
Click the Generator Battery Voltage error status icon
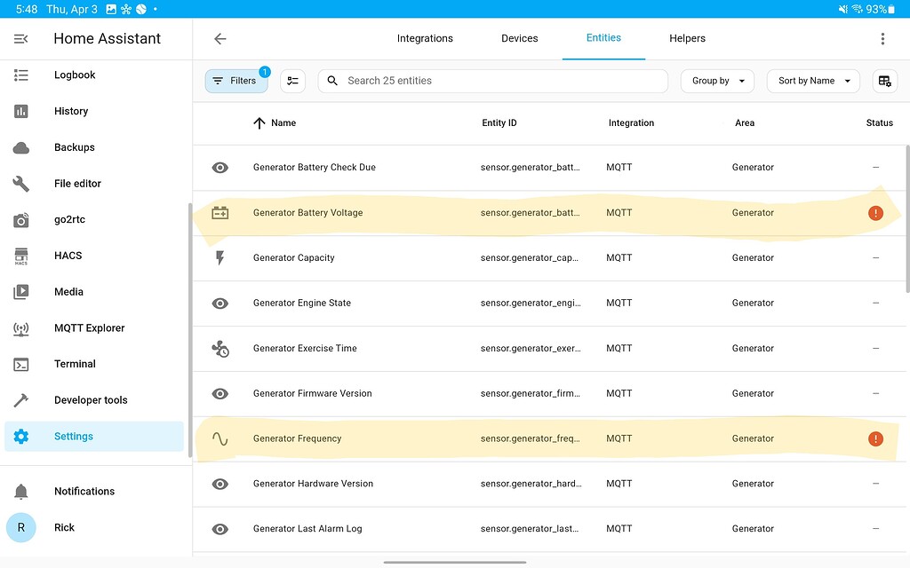[875, 212]
